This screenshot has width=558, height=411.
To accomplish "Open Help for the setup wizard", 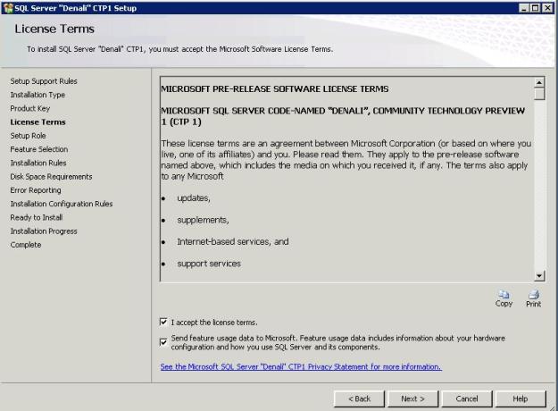I will coord(521,397).
